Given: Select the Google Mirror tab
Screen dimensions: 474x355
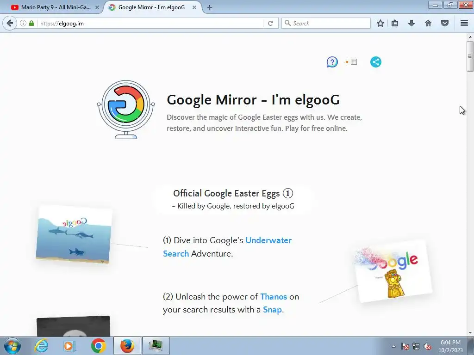Looking at the screenshot, I should [151, 7].
